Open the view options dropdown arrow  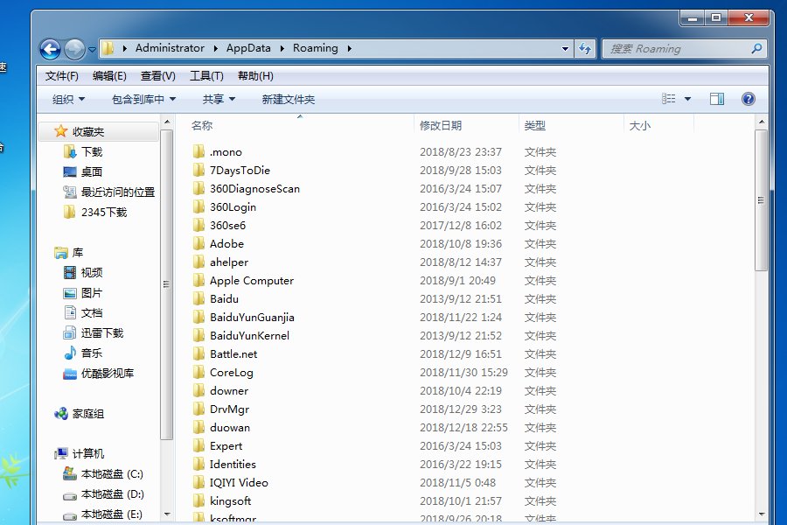point(687,100)
